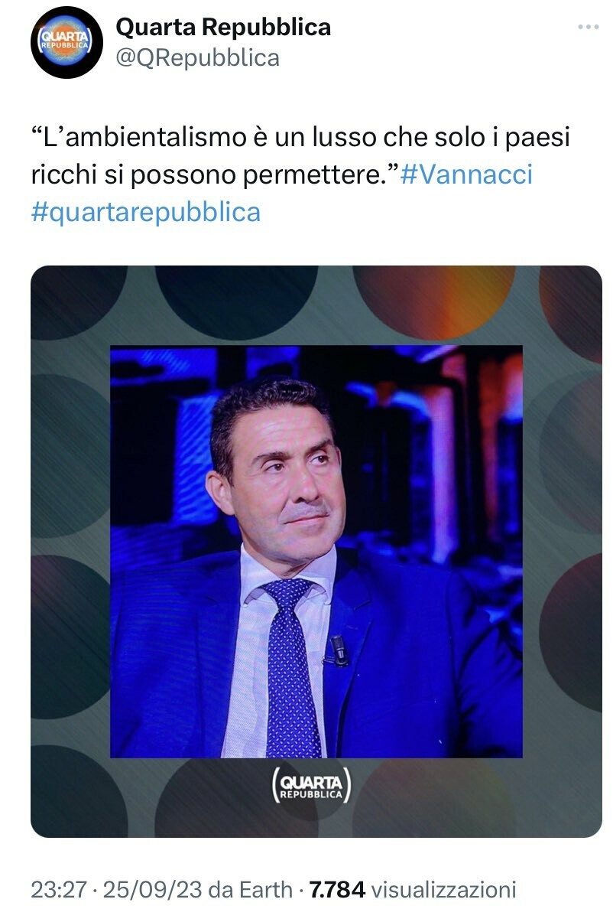The image size is (613, 909).
Task: Select the 'da Earth' location label
Action: [251, 889]
